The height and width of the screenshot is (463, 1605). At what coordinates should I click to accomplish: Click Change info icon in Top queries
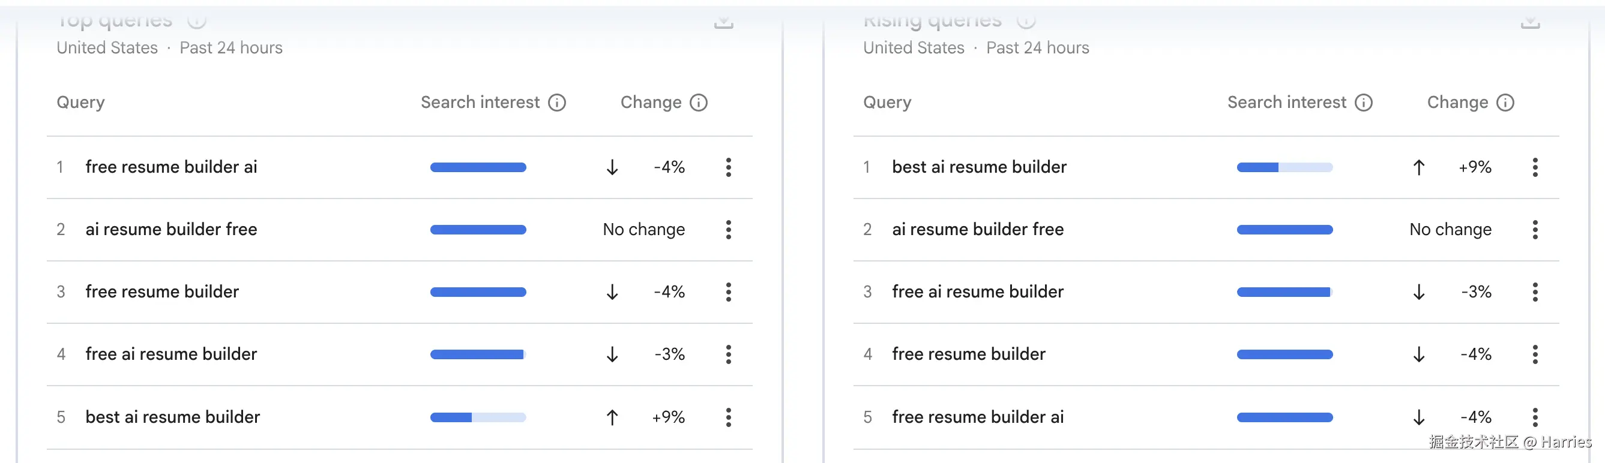point(699,103)
